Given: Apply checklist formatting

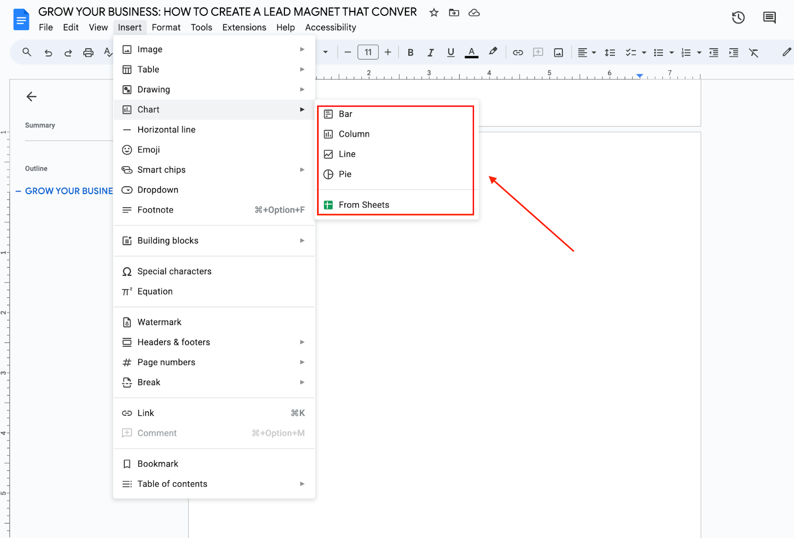Looking at the screenshot, I should pos(631,53).
